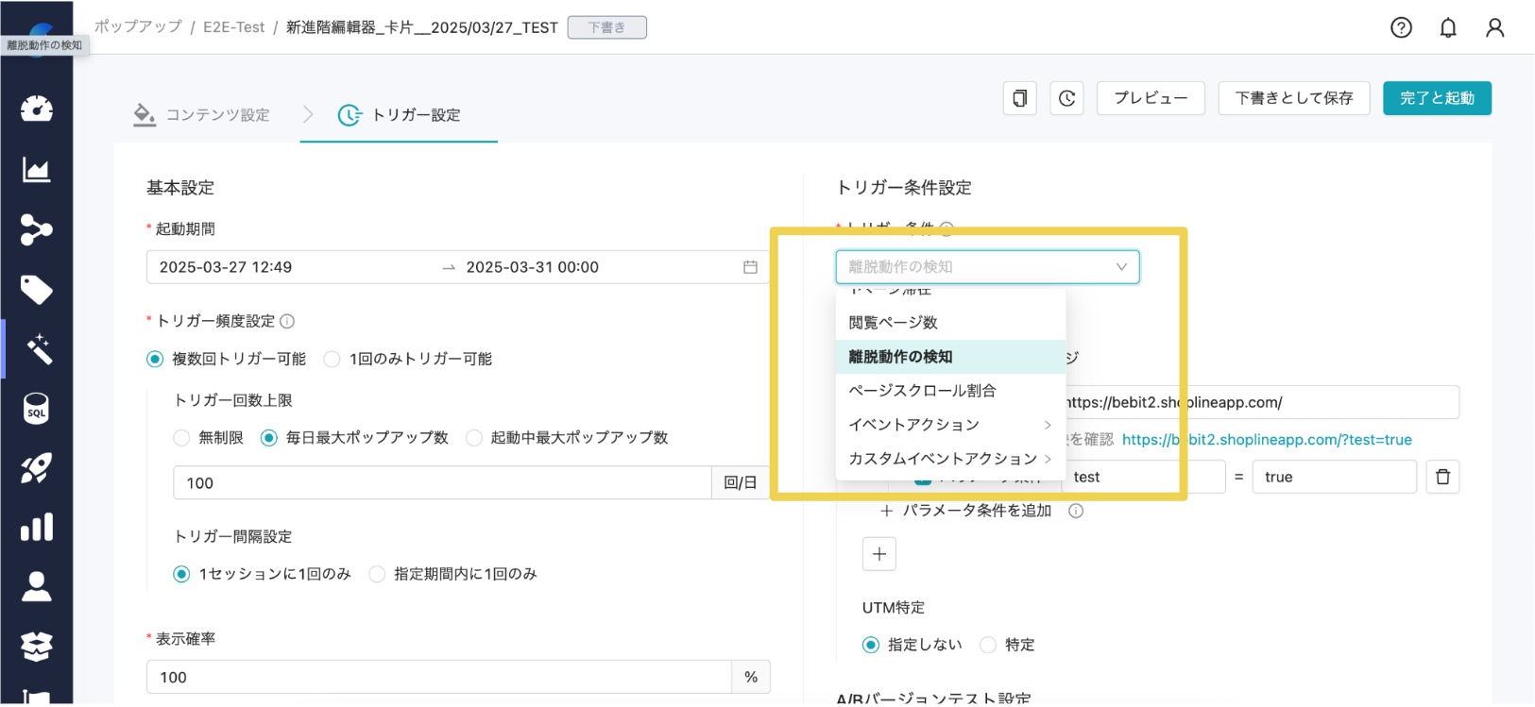1535x707 pixels.
Task: Open the history clock icon button
Action: [1067, 98]
